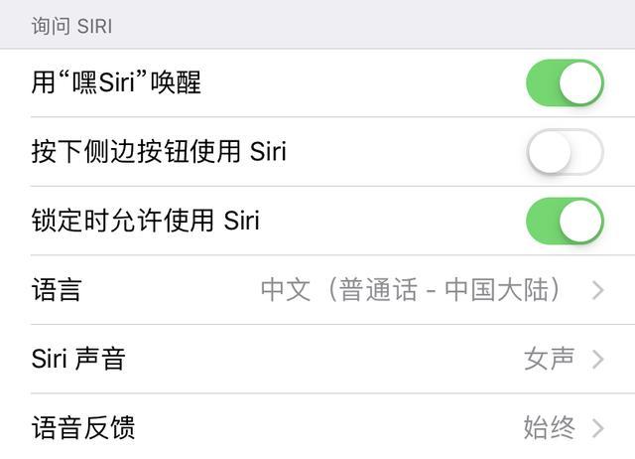Viewport: 635px width, 459px height.
Task: Open the chevron on the 语言 row
Action: (x=597, y=290)
